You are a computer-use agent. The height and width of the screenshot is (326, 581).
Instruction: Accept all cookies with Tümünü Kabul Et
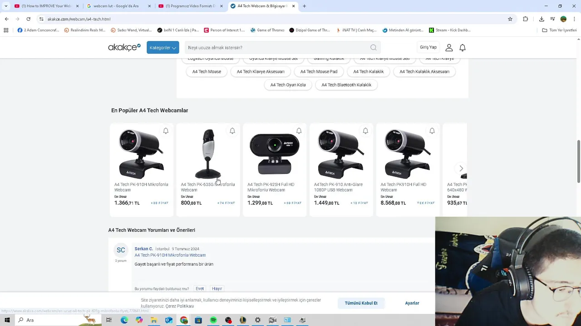(361, 303)
